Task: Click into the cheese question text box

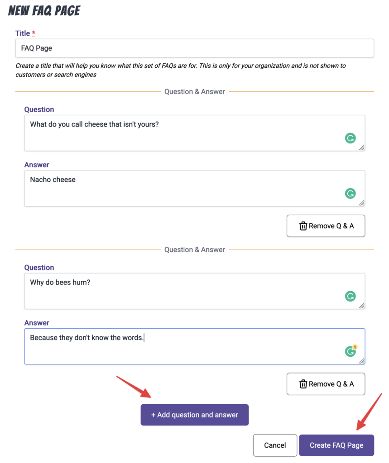Action: pyautogui.click(x=195, y=133)
